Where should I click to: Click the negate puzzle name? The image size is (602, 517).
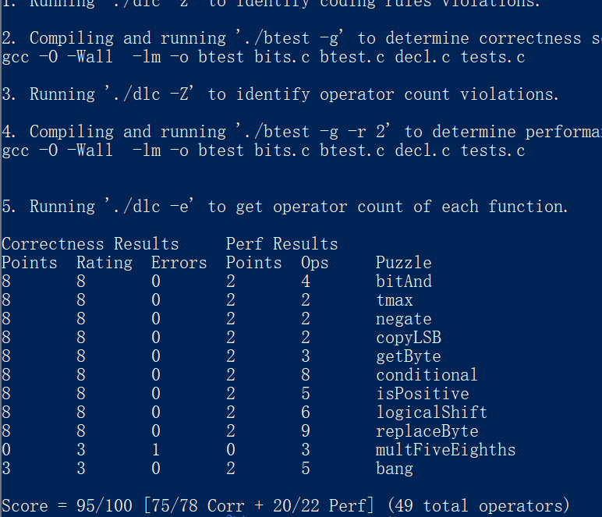point(403,319)
